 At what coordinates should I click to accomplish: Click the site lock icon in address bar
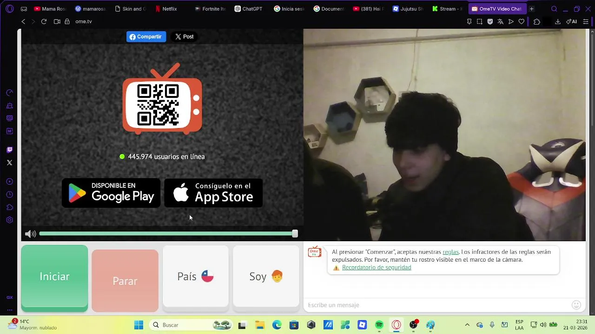[67, 21]
